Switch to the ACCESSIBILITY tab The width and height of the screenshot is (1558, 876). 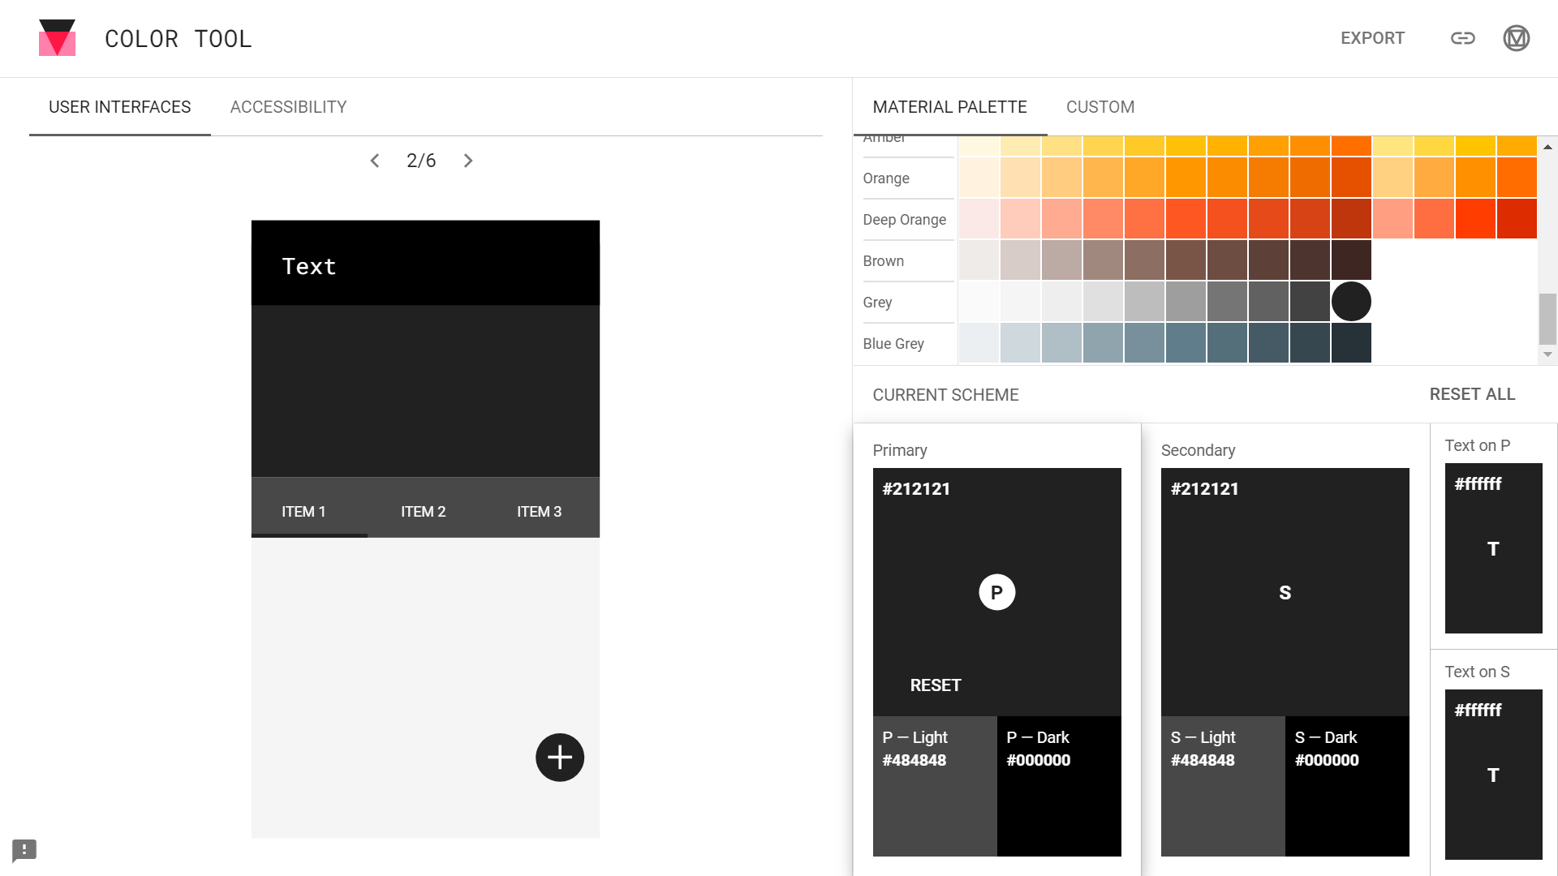pos(288,107)
